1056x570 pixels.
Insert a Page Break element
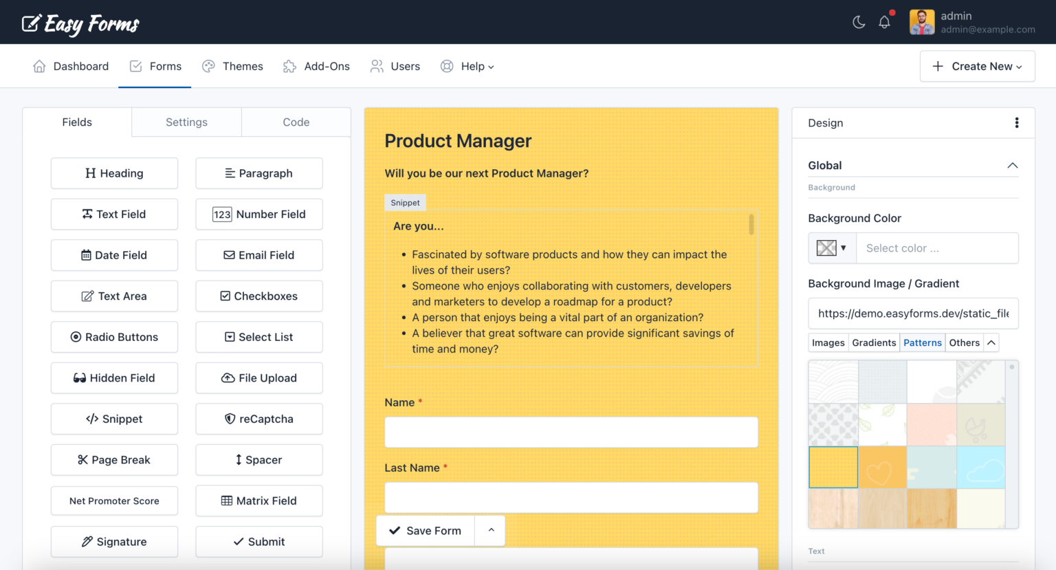(114, 459)
